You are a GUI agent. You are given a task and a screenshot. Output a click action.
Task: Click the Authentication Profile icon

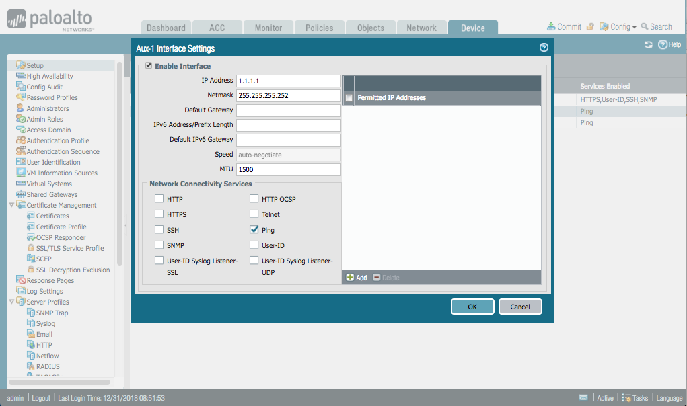pos(21,140)
